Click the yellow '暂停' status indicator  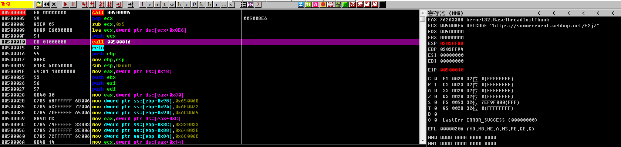[17, 4]
